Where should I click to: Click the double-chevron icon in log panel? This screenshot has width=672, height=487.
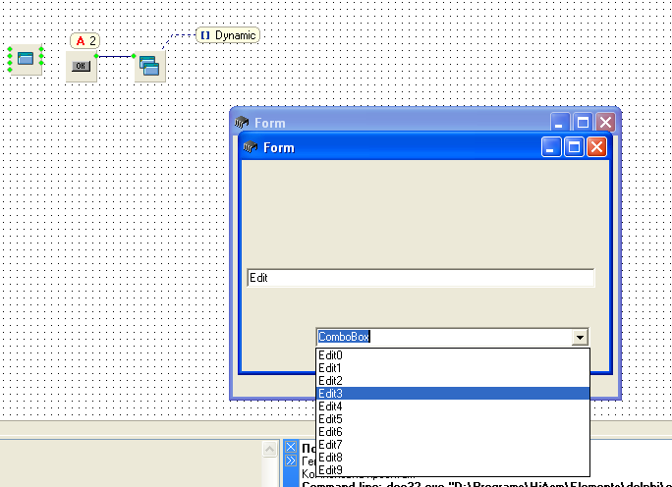(x=290, y=460)
